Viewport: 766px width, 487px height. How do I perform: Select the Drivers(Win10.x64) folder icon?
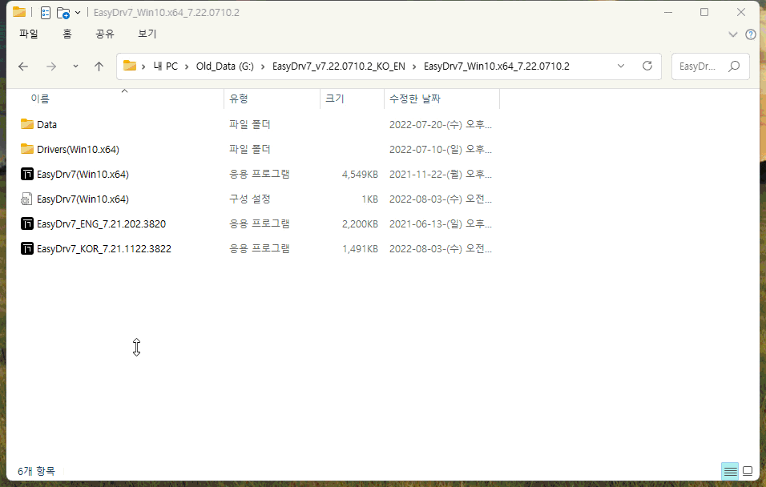click(x=27, y=149)
